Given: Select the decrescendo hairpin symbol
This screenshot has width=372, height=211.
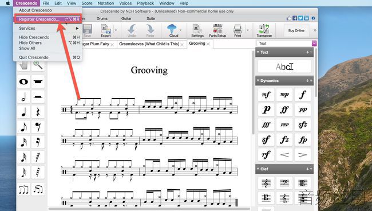Looking at the screenshot, I should coord(303,155).
